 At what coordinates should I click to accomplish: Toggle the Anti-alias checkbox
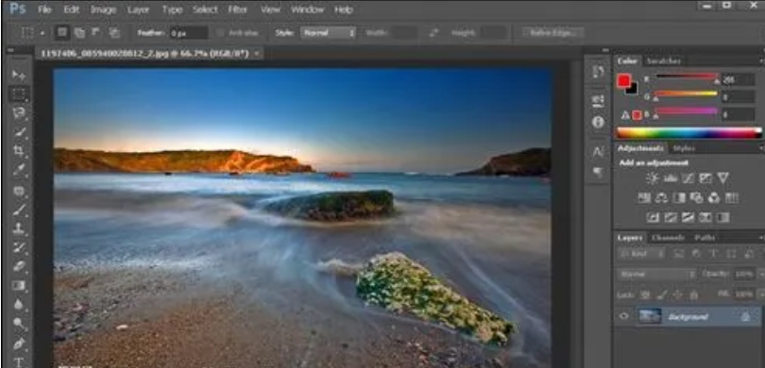(220, 33)
